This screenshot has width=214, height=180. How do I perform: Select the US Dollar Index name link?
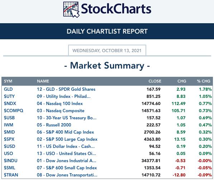coord(66,146)
